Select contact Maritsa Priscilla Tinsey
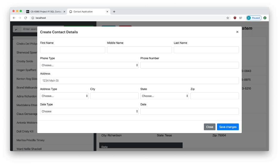Image resolution: width=279 pixels, height=164 pixels. tap(53, 140)
